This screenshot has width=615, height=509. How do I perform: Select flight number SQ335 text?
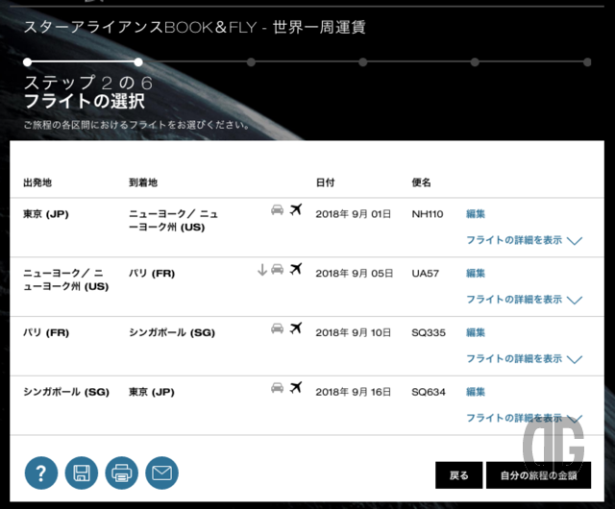tap(429, 332)
